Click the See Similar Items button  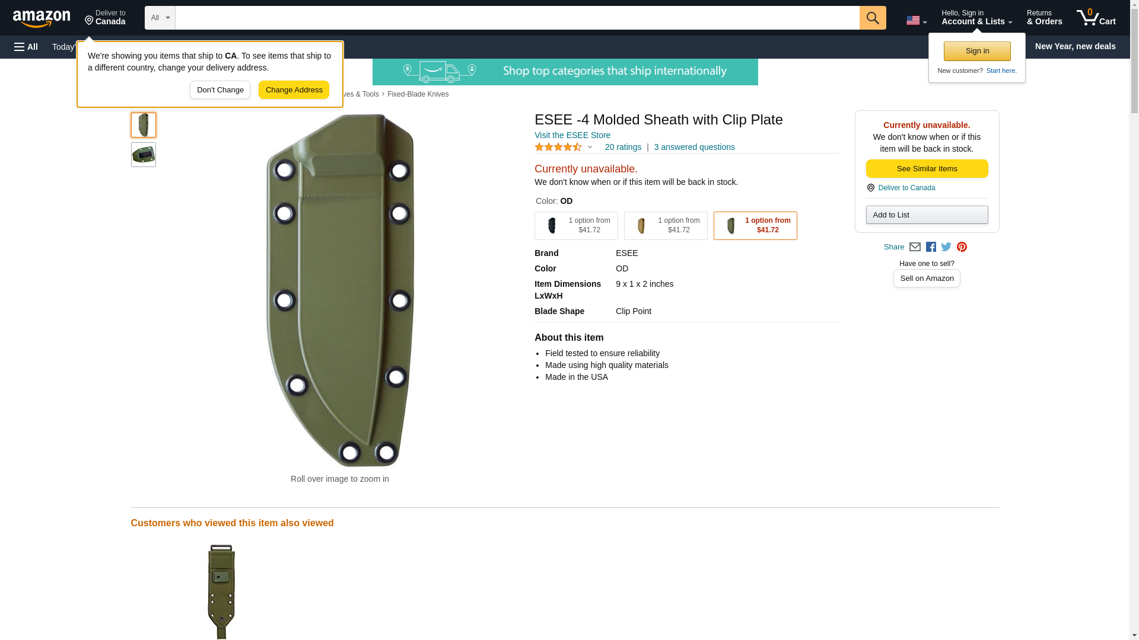927,169
